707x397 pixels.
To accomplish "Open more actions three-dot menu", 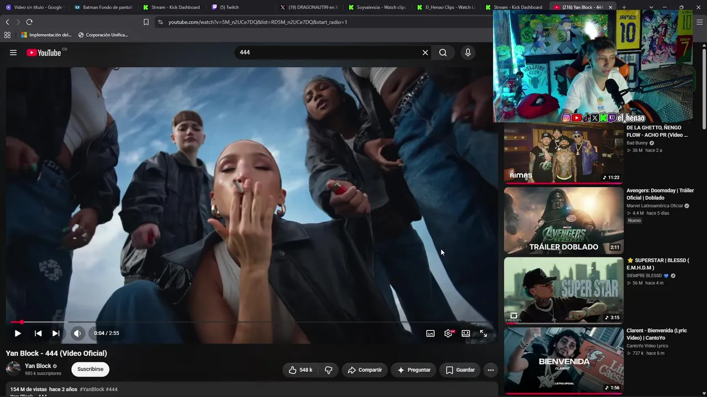I will [490, 370].
